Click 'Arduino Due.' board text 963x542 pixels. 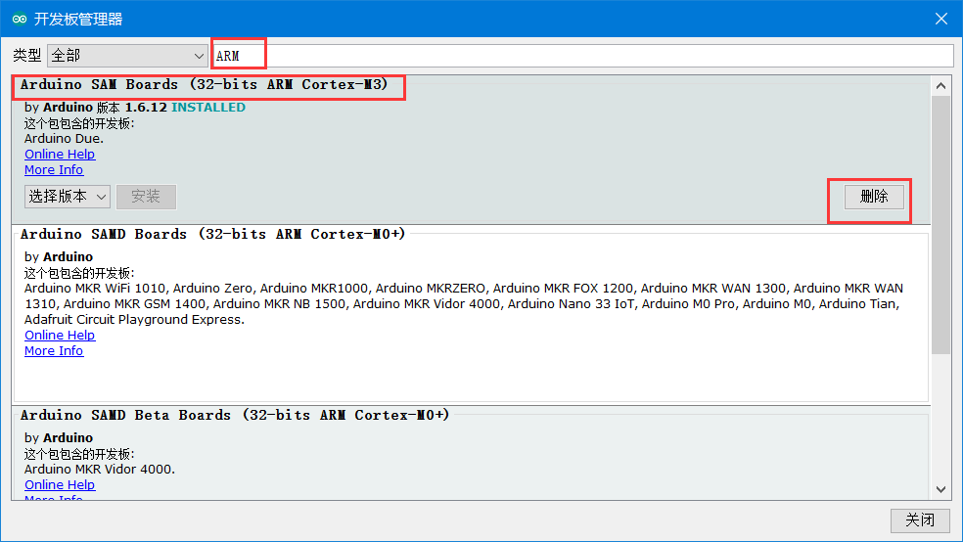coord(64,139)
